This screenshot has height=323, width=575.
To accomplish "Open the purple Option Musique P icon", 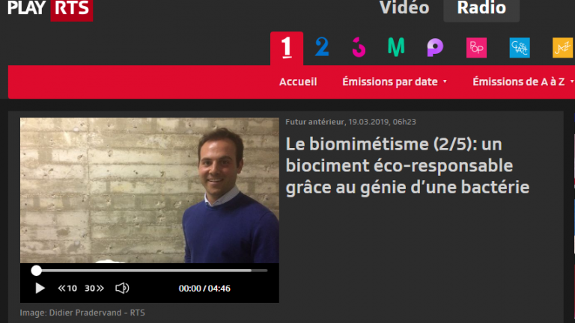I will [435, 48].
